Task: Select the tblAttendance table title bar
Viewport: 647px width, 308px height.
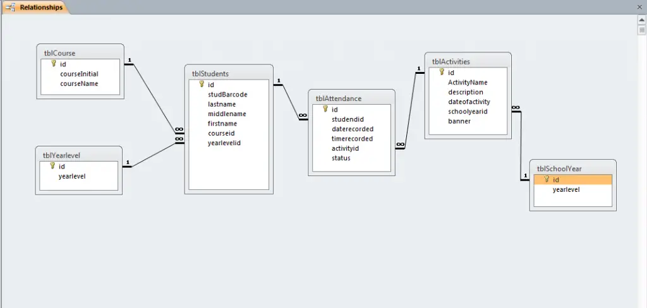Action: [351, 98]
